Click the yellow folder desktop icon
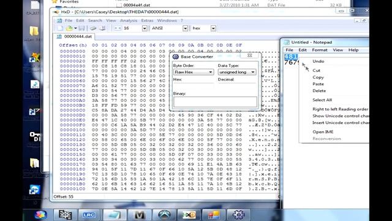Screen dimensions: 392x221 [x=34, y=31]
